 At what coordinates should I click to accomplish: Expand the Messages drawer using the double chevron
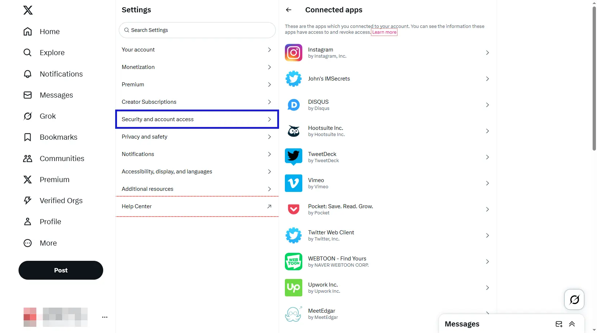coord(572,324)
